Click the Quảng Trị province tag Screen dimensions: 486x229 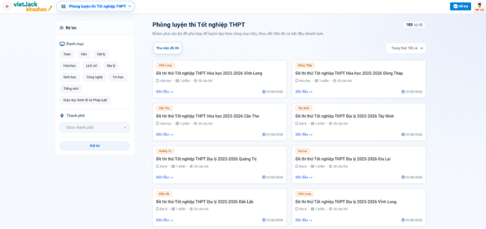click(x=165, y=151)
